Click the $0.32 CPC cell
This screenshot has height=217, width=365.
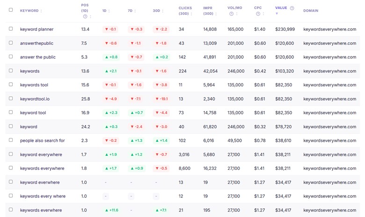[260, 127]
